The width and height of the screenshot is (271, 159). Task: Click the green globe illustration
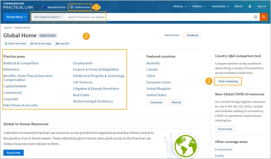click(186, 146)
